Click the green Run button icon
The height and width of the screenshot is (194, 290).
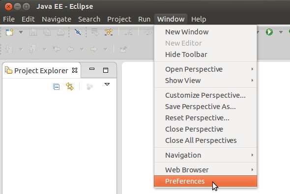pos(269,32)
